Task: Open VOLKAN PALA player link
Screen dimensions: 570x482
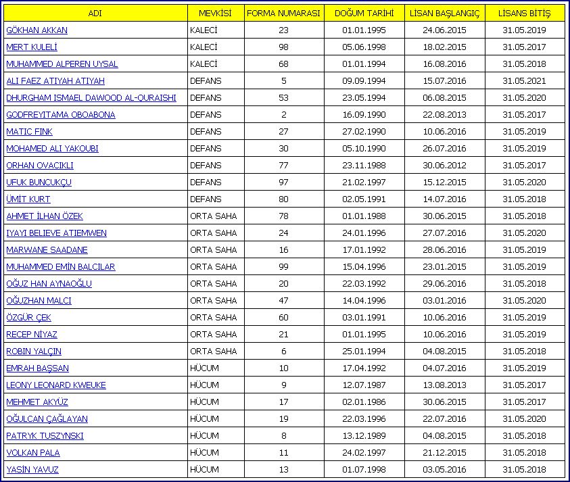Action: click(x=33, y=453)
